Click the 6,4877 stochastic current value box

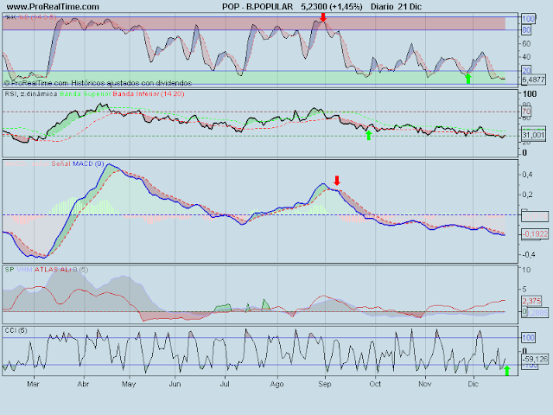point(533,80)
